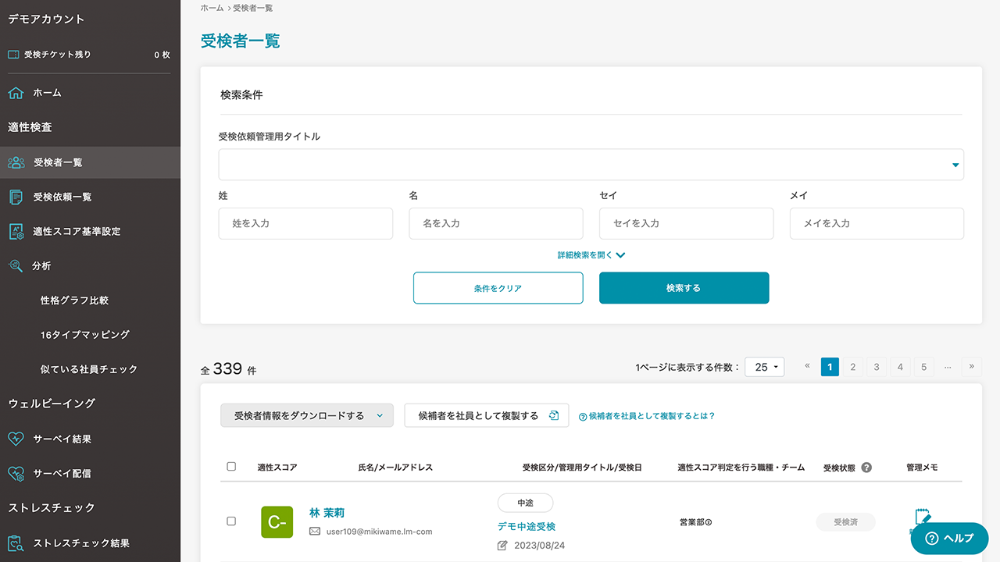
Task: Open the items-per-page dropdown showing 25
Action: coord(764,367)
